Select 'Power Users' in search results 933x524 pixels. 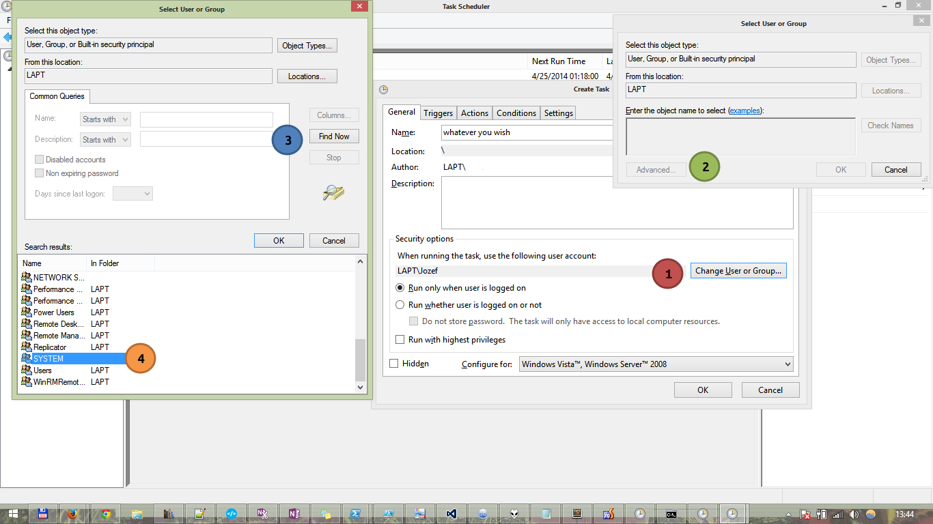point(53,312)
